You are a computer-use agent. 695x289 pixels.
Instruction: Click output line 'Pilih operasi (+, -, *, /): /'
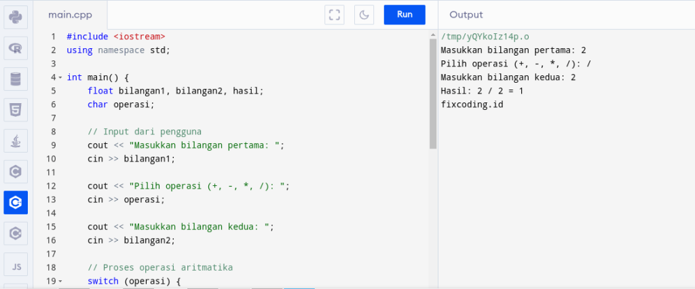pos(516,64)
